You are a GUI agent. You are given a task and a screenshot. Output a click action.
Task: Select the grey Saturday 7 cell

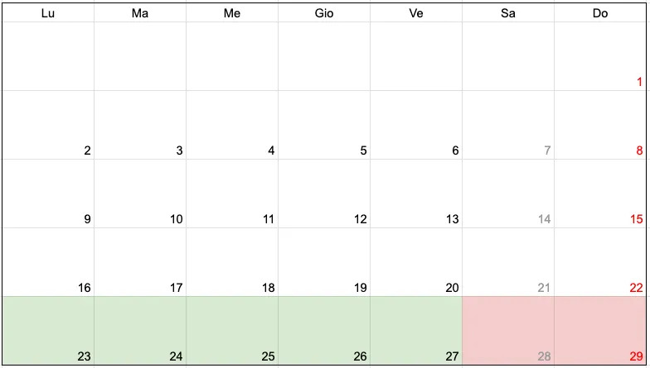[x=508, y=125]
